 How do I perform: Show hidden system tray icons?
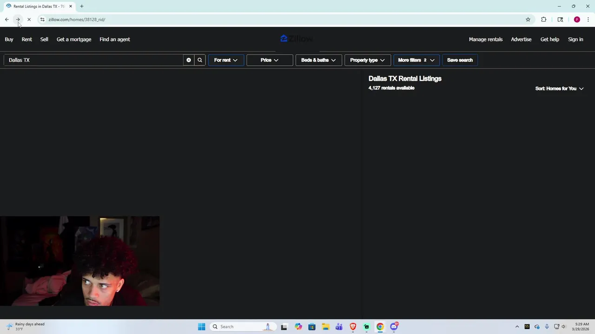point(517,327)
